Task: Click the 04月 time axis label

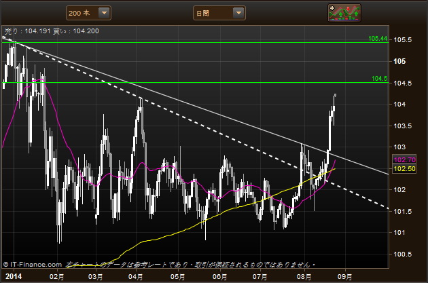Action: pyautogui.click(x=136, y=277)
